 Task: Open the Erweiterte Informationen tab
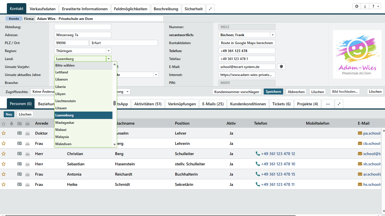[x=85, y=9]
